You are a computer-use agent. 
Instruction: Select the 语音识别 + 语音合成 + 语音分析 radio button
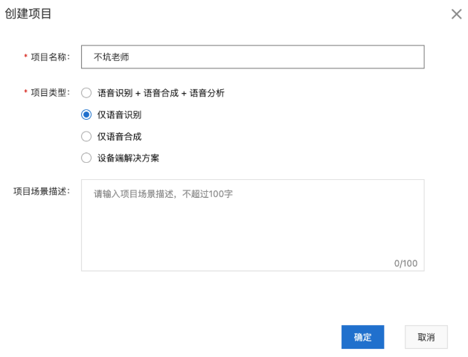(86, 93)
